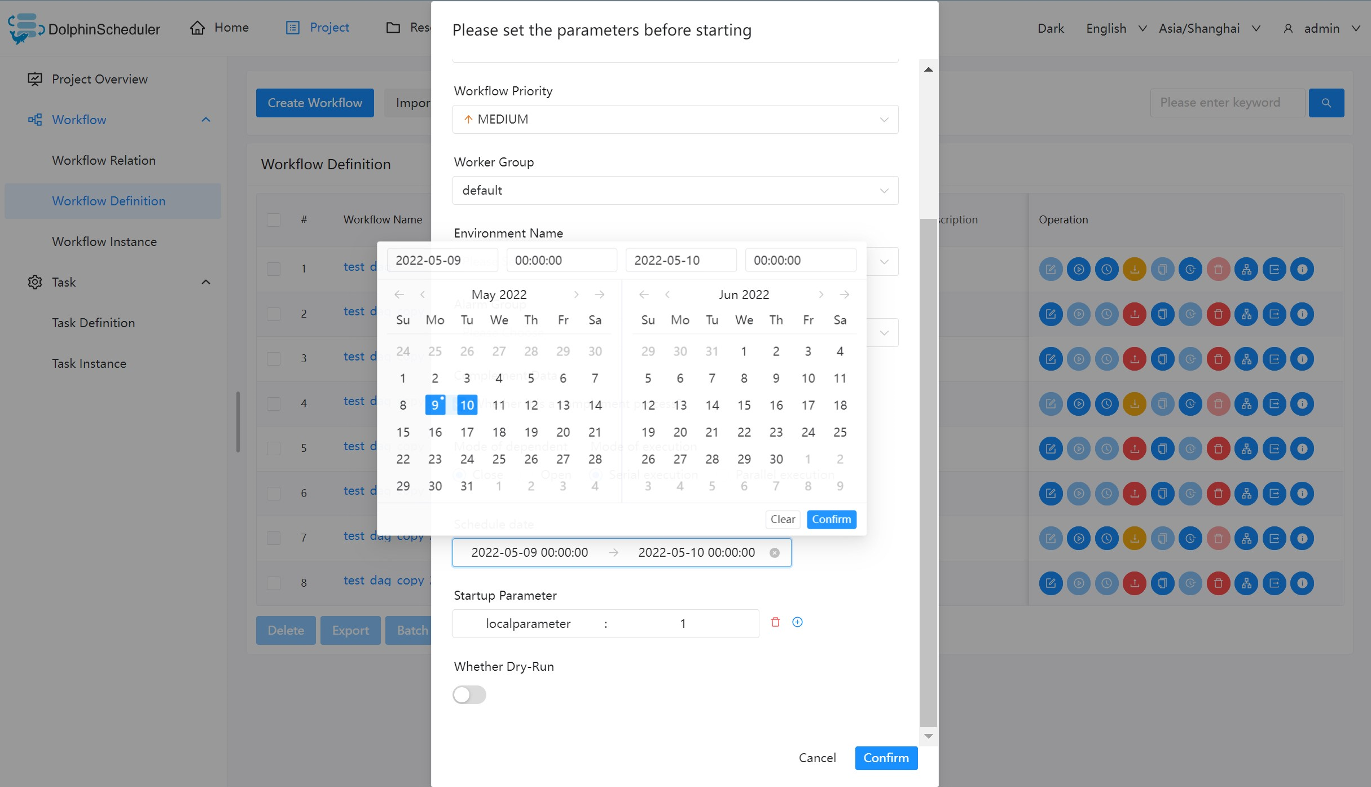Click the red delete icon in row 3
Screen dimensions: 1371x787
(1218, 359)
